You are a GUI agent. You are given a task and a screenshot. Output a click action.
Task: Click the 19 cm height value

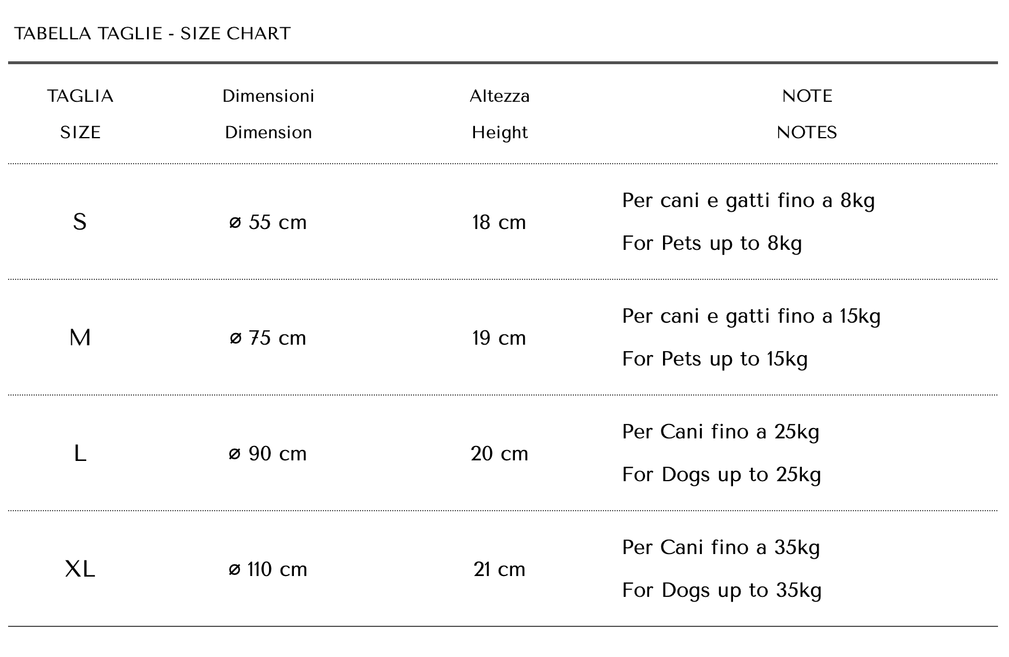coord(499,338)
